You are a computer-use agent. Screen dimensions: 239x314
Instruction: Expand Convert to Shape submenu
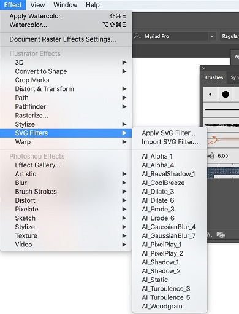click(66, 71)
